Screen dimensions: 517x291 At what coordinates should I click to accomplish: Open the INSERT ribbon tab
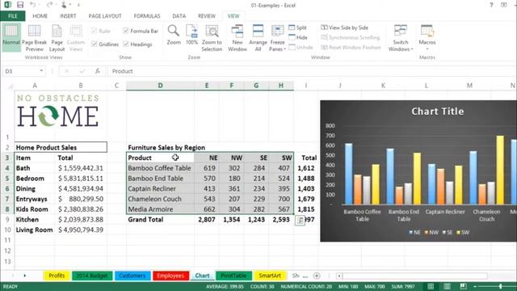[68, 16]
